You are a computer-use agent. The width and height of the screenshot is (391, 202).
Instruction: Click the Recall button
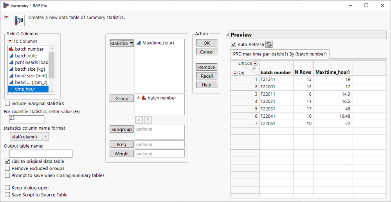(x=207, y=76)
